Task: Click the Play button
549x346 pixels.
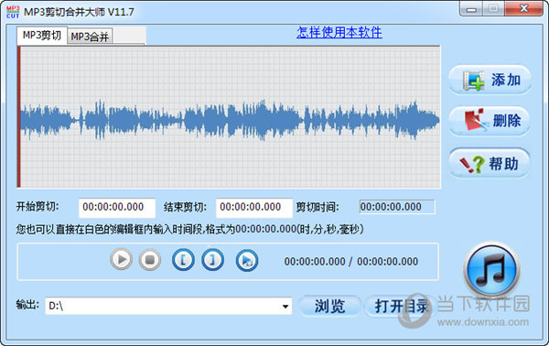Action: click(x=121, y=260)
